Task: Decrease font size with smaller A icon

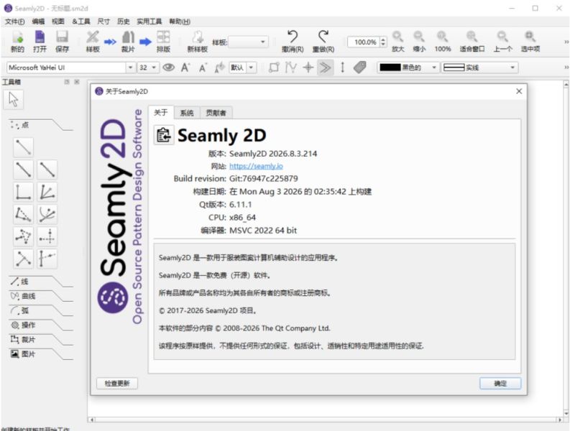Action: tap(203, 68)
